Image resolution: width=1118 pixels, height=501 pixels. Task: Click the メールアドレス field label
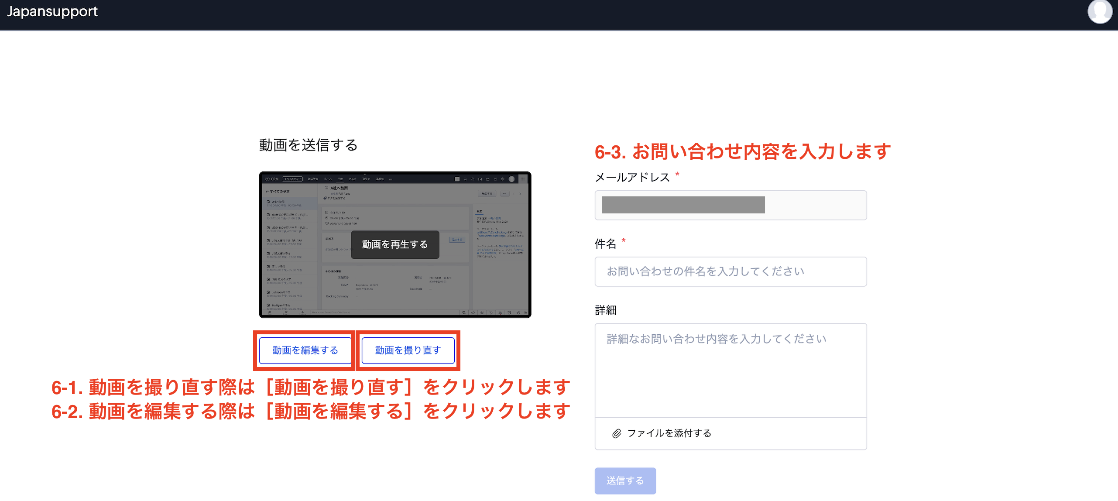[632, 177]
